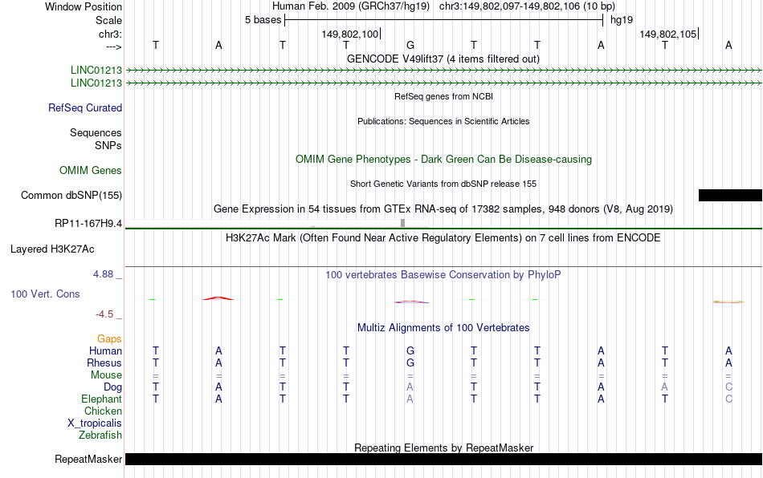Click the 149,802,105 coordinate marker
This screenshot has width=763, height=478.
click(667, 34)
